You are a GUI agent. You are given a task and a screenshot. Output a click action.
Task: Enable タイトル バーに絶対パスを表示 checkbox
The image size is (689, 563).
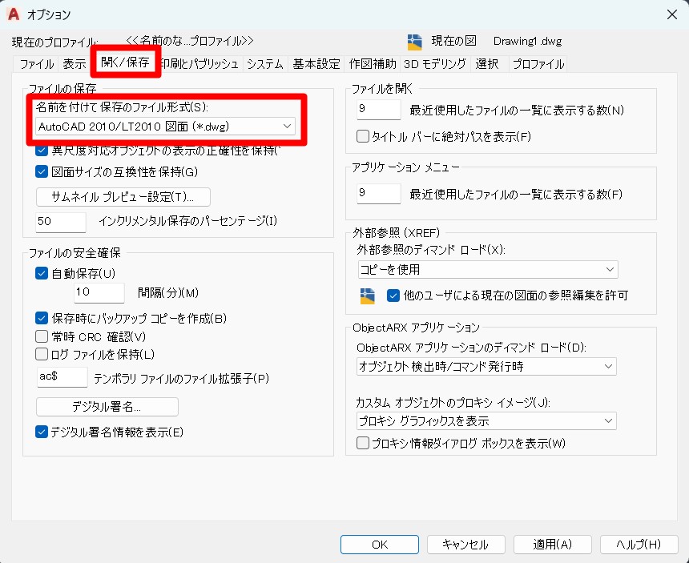[363, 136]
